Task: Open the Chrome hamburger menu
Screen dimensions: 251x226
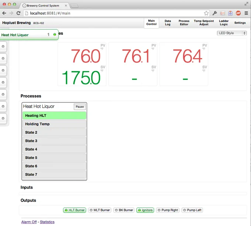Action: click(246, 13)
